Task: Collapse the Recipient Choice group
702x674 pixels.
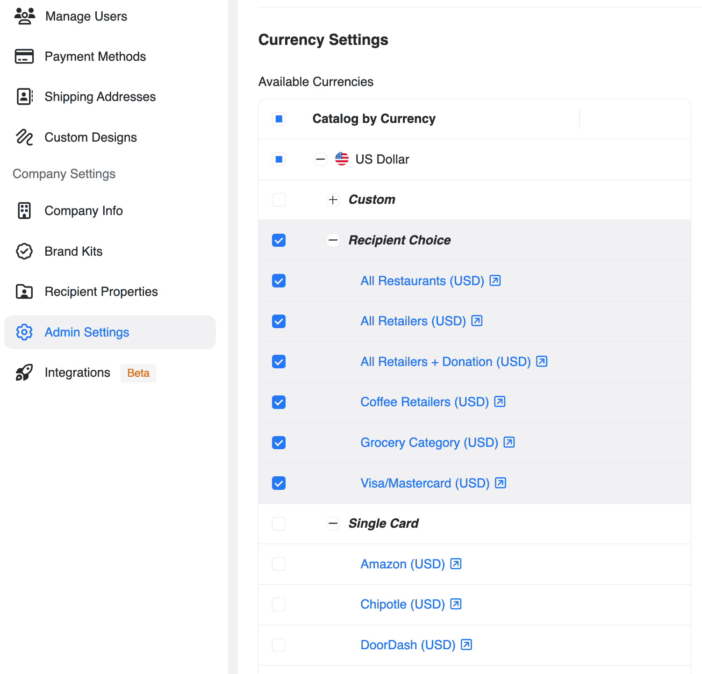Action: coord(333,240)
